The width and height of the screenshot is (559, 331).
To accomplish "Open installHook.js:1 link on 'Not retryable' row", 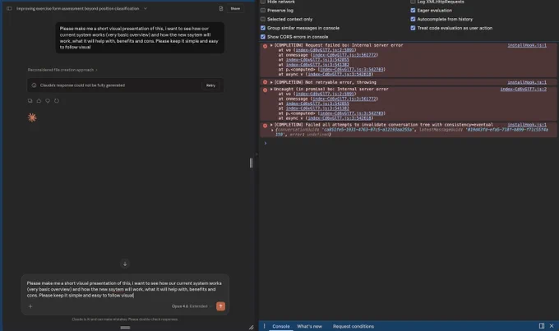I will pos(527,82).
